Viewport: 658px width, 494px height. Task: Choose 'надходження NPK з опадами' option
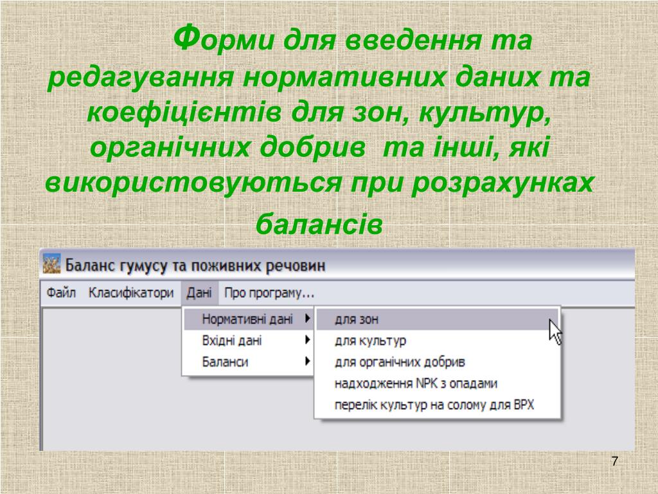click(437, 383)
